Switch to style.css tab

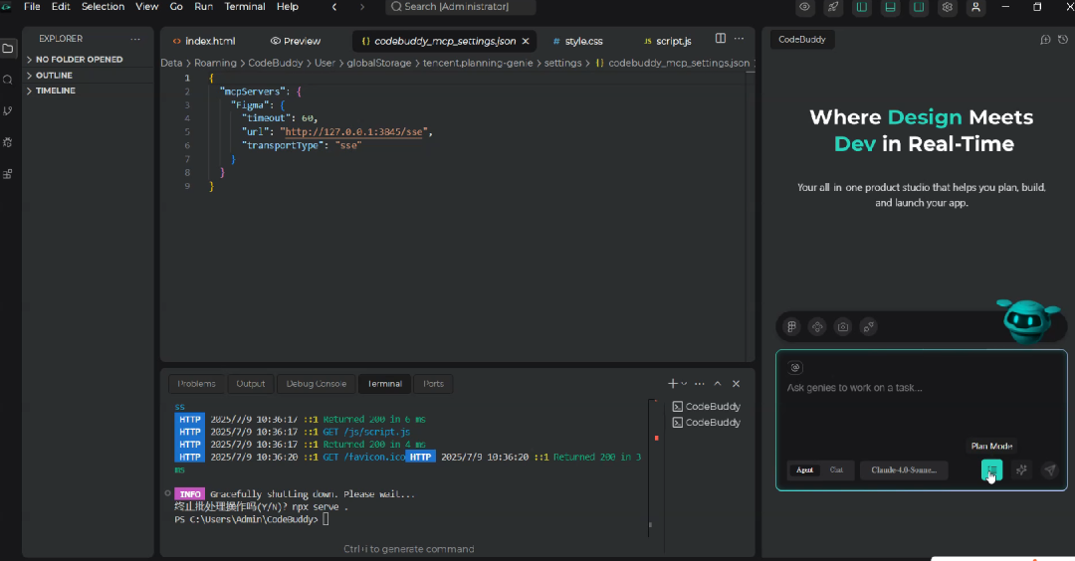[x=578, y=41]
